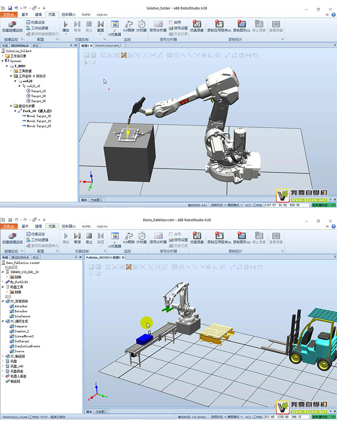Viewport: 337px width, 424px height.
Task: Open 仿真设定 in the Demo_Palletize window
Action: (36, 234)
